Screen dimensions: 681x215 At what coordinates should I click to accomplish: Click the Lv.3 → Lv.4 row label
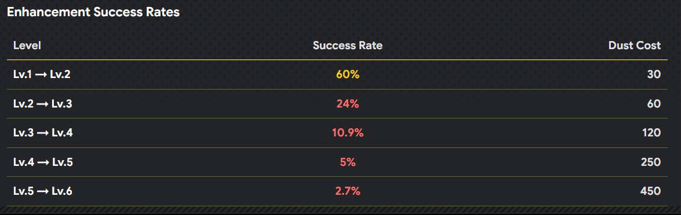point(43,133)
